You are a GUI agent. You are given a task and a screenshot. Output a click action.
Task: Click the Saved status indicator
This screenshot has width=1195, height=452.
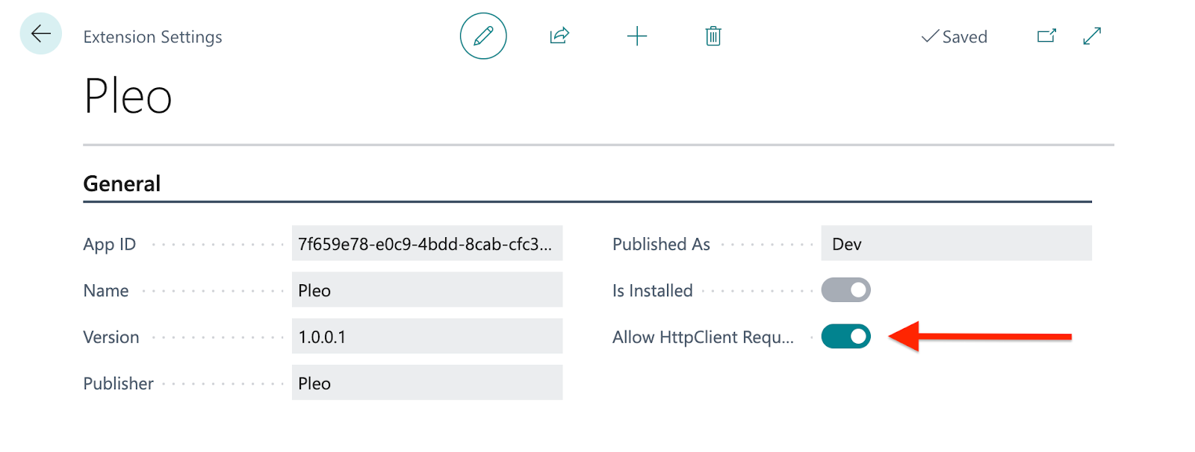tap(954, 37)
